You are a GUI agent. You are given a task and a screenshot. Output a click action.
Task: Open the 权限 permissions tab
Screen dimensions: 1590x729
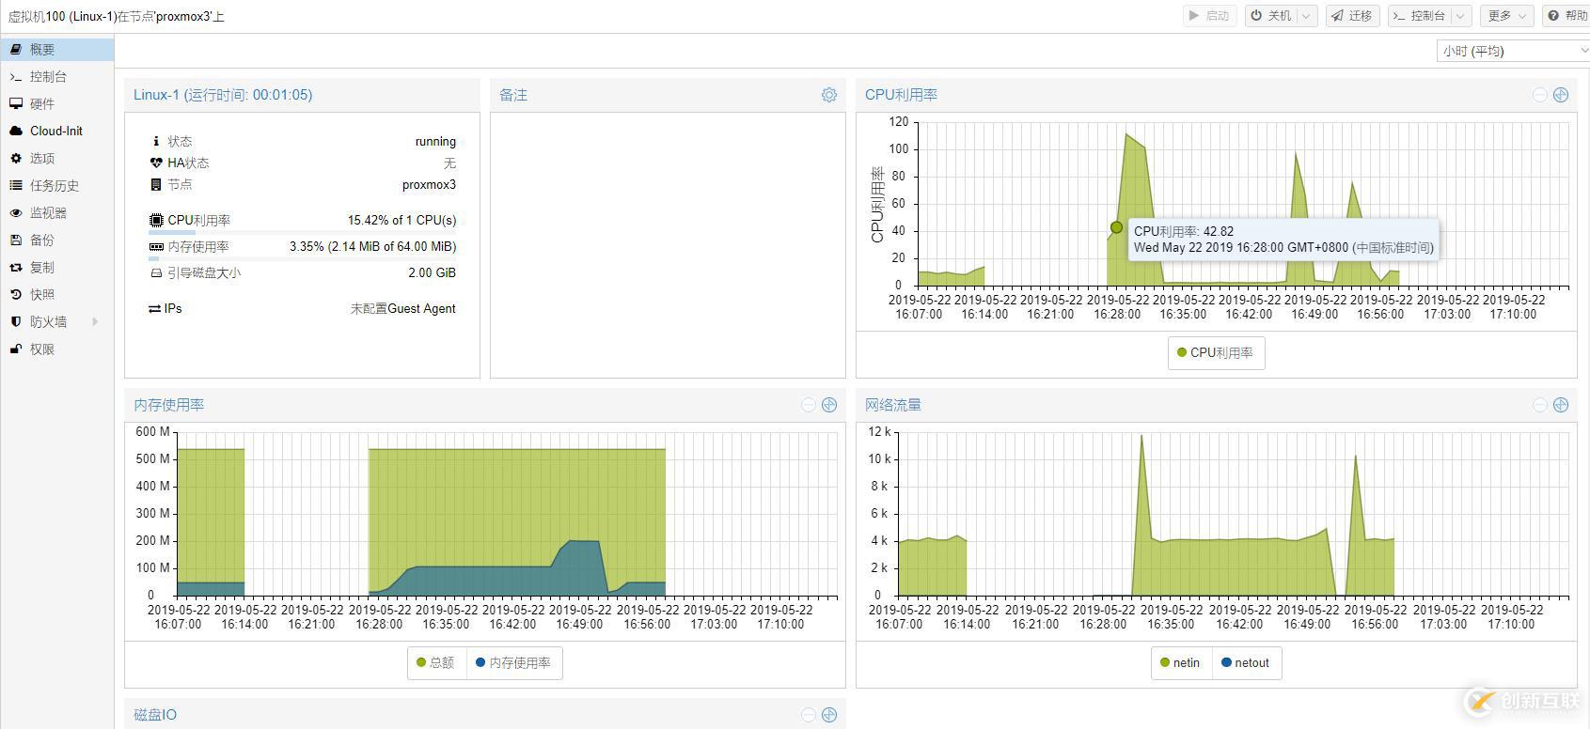pos(56,349)
